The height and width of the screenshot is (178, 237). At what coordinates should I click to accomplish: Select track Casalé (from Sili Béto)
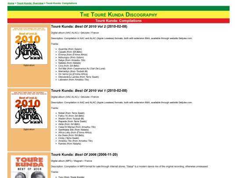(x=70, y=52)
